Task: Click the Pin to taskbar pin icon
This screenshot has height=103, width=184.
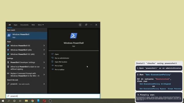Action: pyautogui.click(x=52, y=69)
